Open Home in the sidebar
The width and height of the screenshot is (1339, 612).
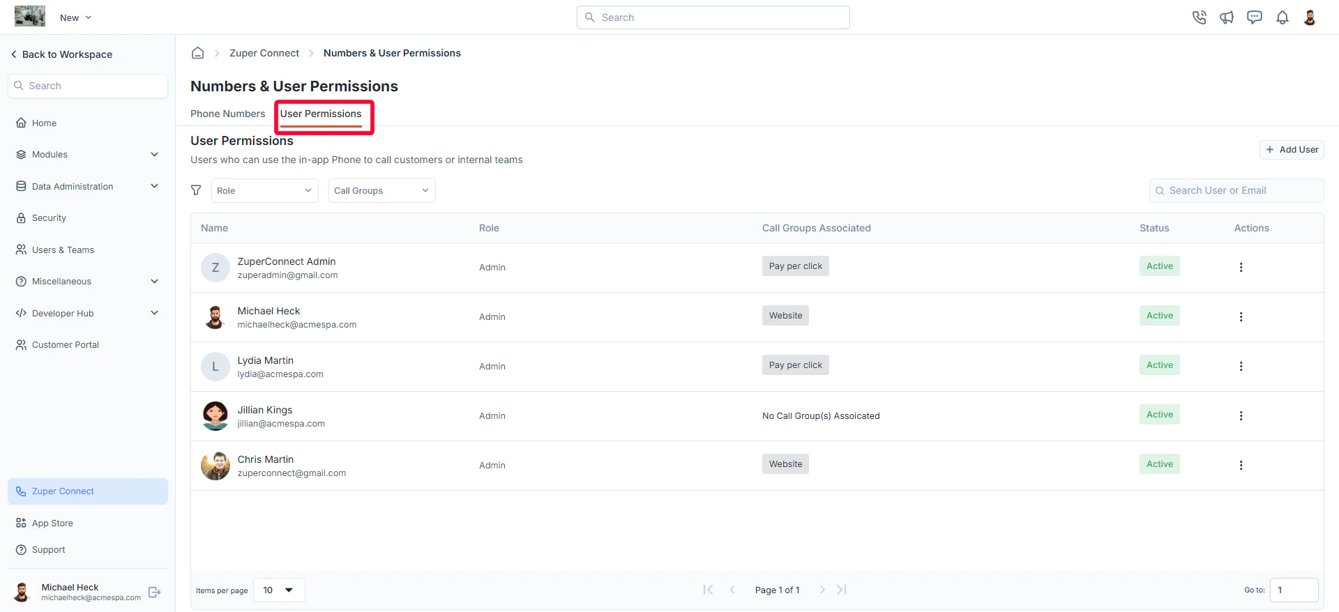[x=88, y=123]
